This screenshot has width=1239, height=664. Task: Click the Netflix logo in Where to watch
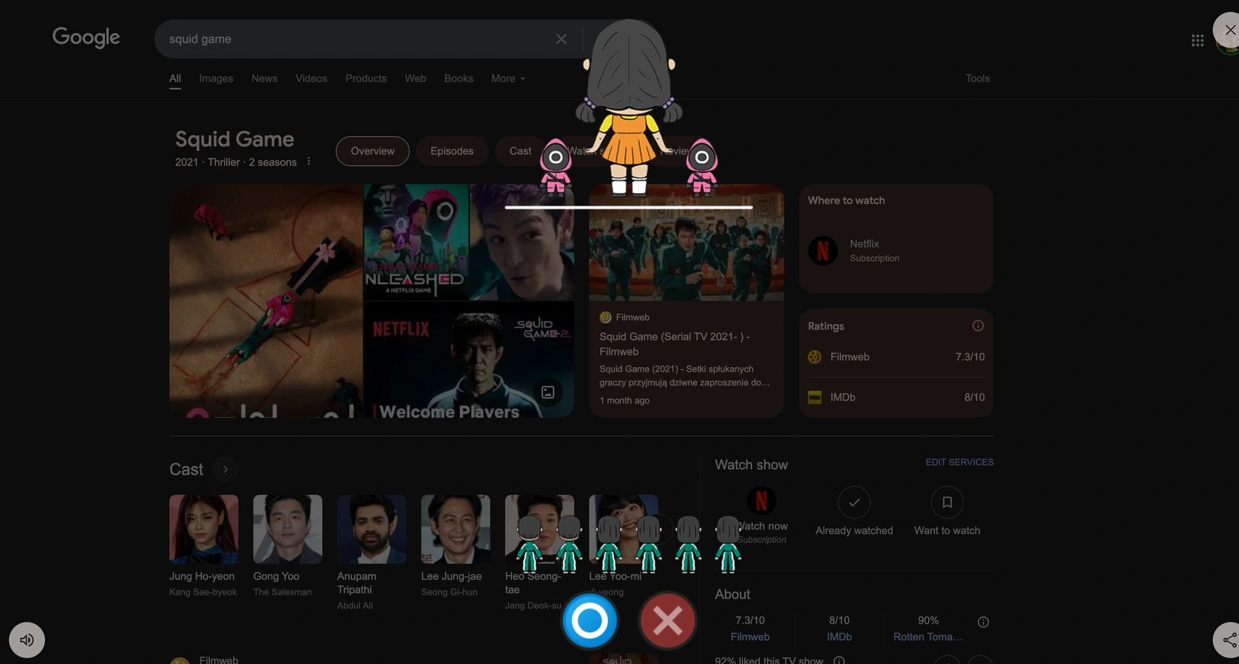823,251
